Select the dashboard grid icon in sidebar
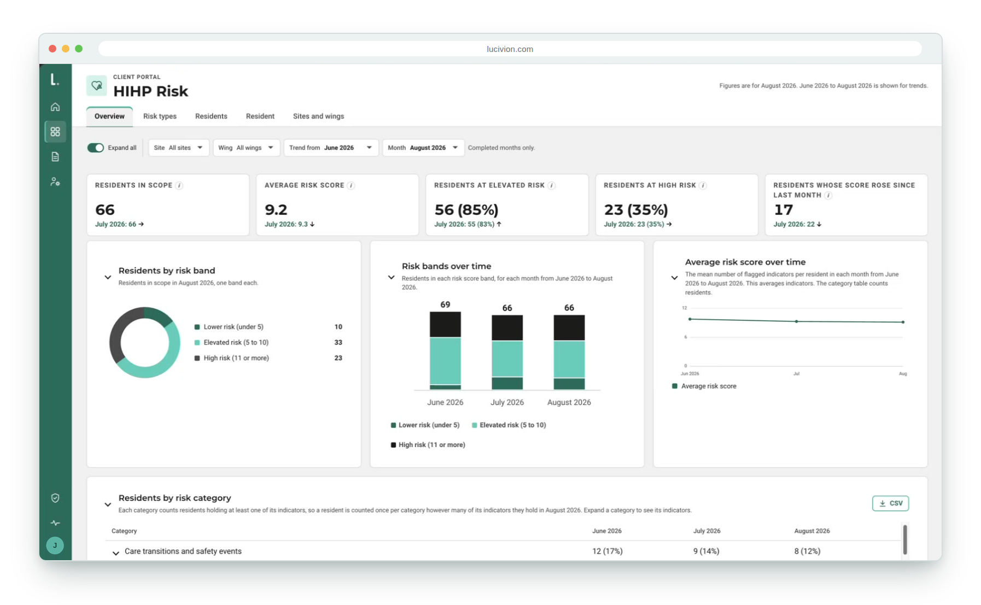This screenshot has width=981, height=605. coord(55,132)
